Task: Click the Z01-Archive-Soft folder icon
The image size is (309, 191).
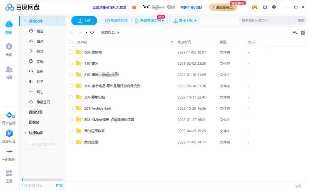Action: click(x=79, y=108)
